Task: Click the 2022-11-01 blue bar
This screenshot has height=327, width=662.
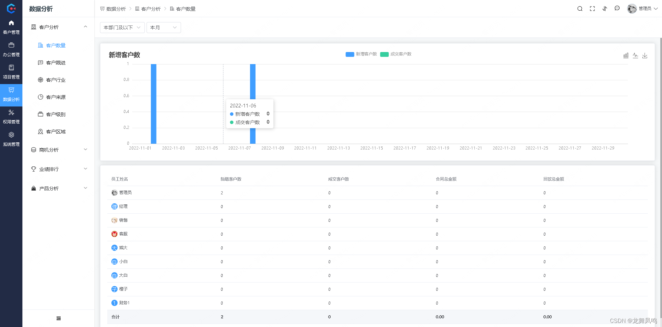Action: (154, 104)
